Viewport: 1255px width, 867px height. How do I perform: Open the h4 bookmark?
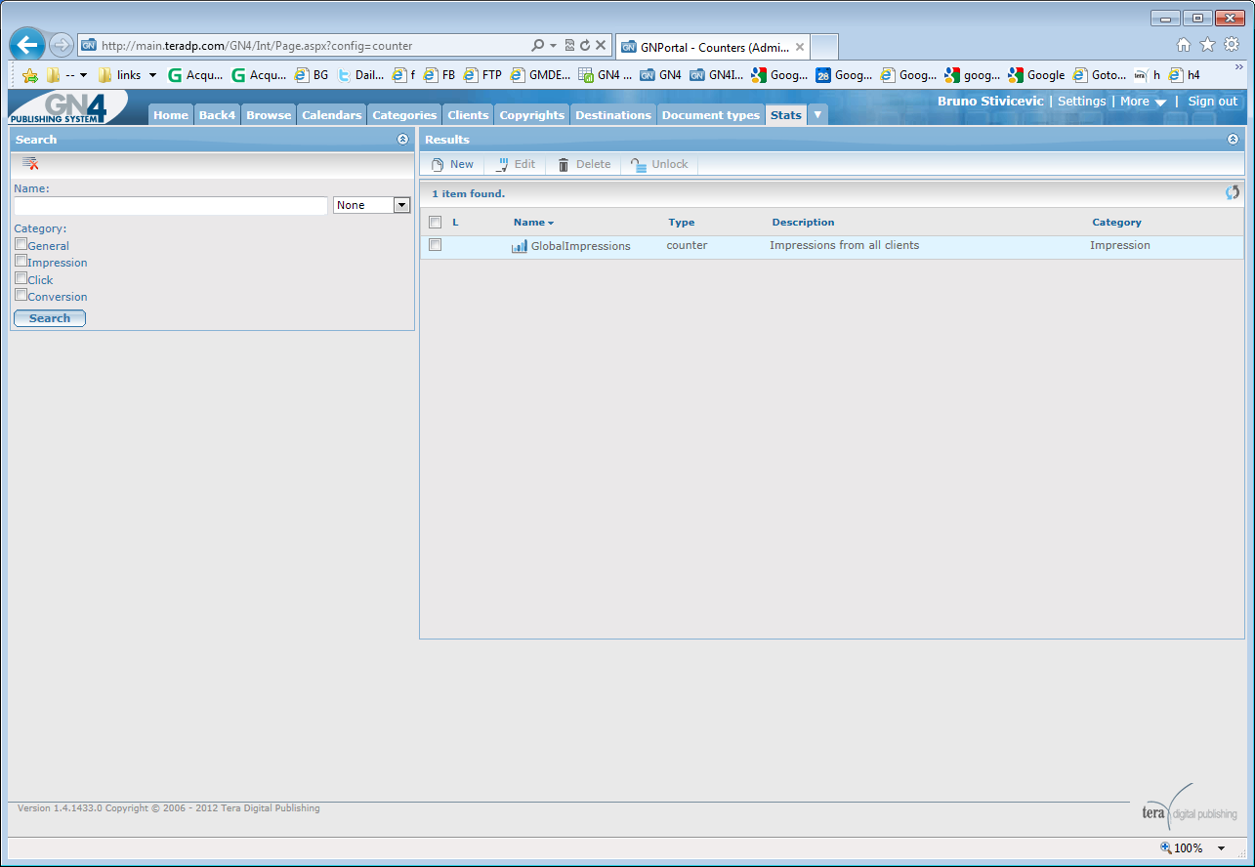(1185, 75)
